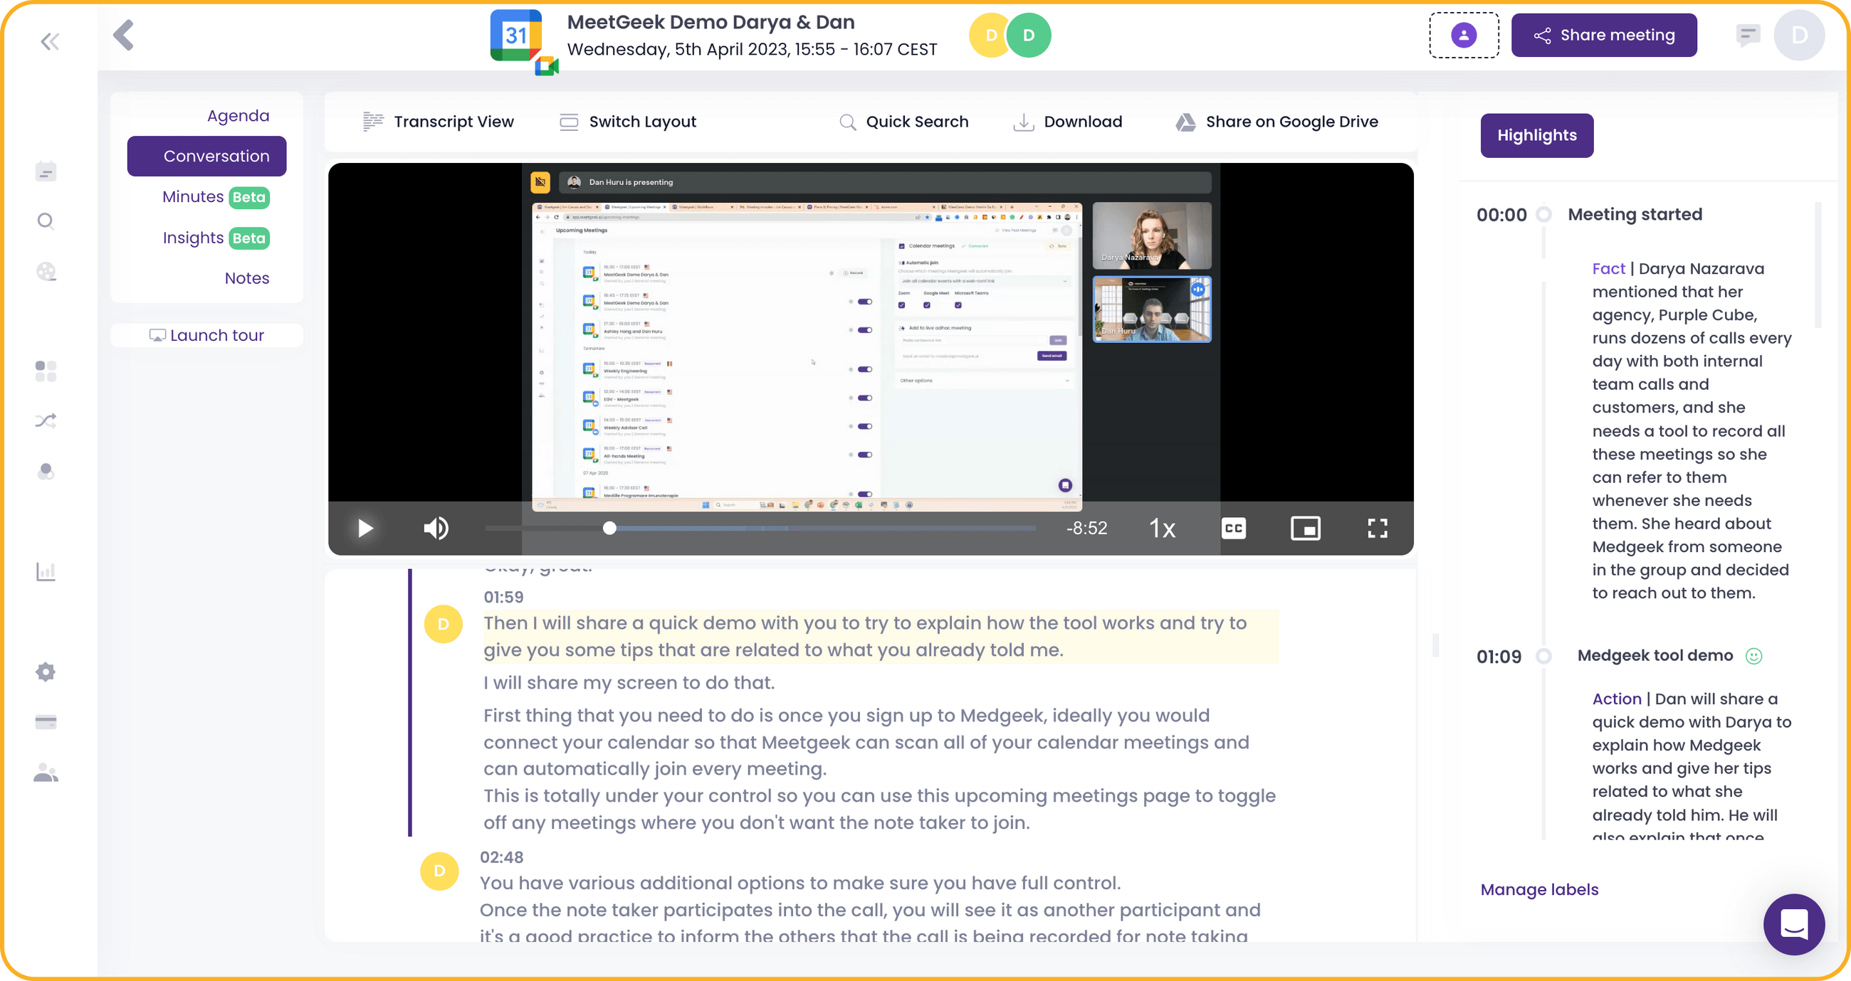The height and width of the screenshot is (981, 1851).
Task: Open the recordings film-reel icon in the sidebar
Action: coord(46,272)
